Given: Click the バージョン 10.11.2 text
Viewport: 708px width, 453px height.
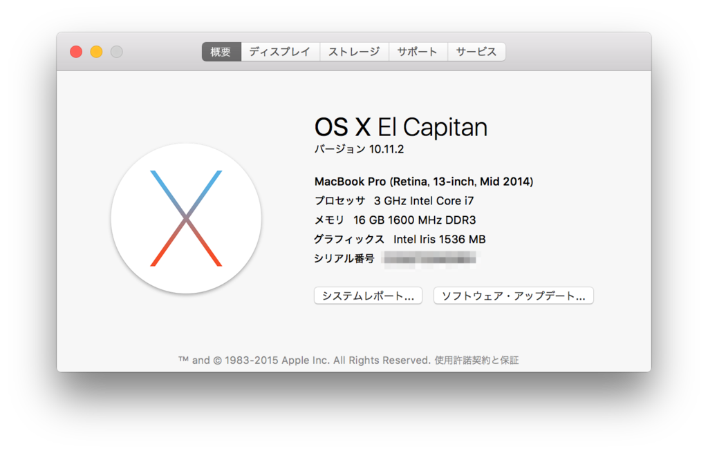Looking at the screenshot, I should pyautogui.click(x=359, y=149).
